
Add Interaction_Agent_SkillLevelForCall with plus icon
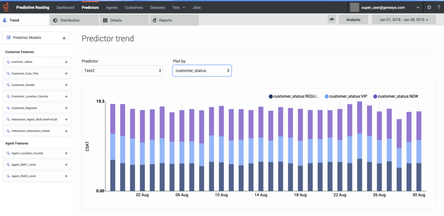[66, 119]
